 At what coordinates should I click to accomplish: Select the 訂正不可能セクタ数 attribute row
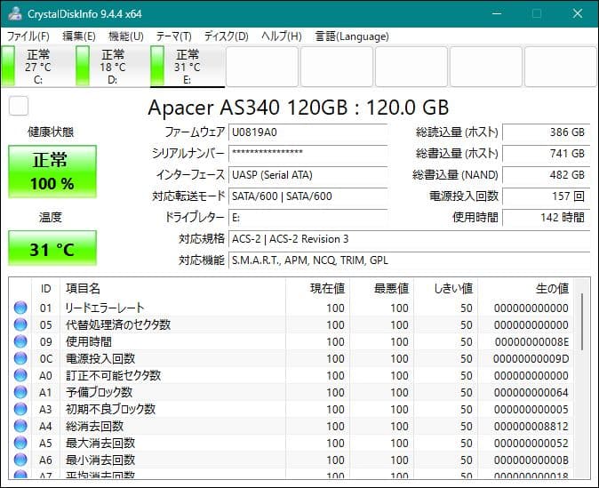tap(292, 375)
